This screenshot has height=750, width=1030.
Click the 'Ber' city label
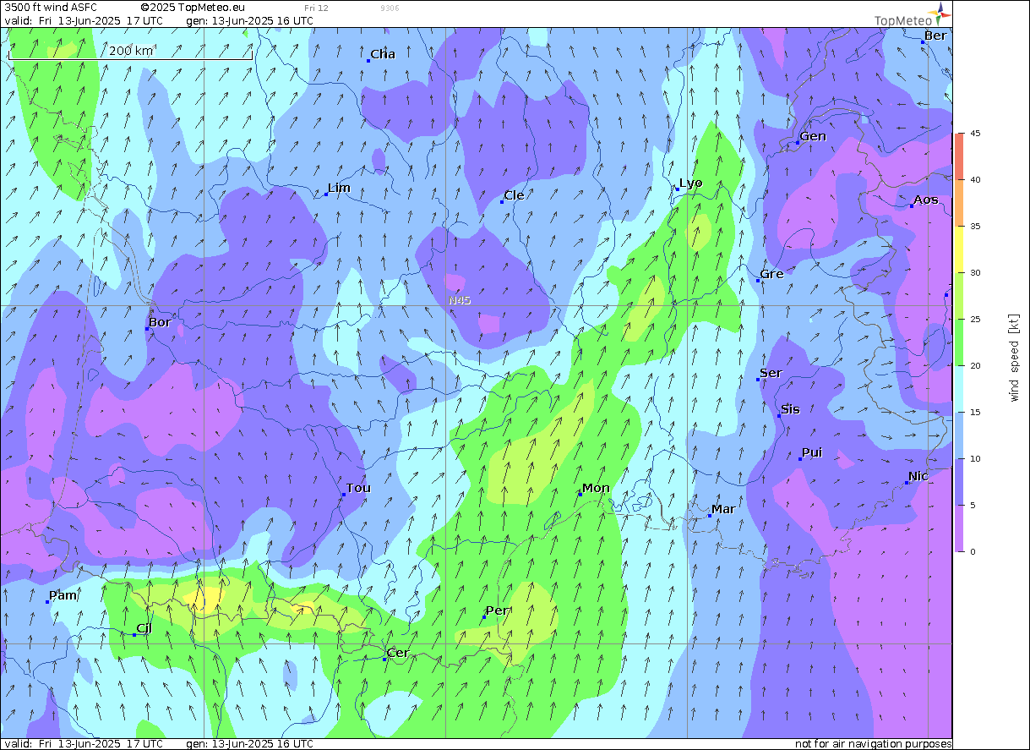(935, 36)
